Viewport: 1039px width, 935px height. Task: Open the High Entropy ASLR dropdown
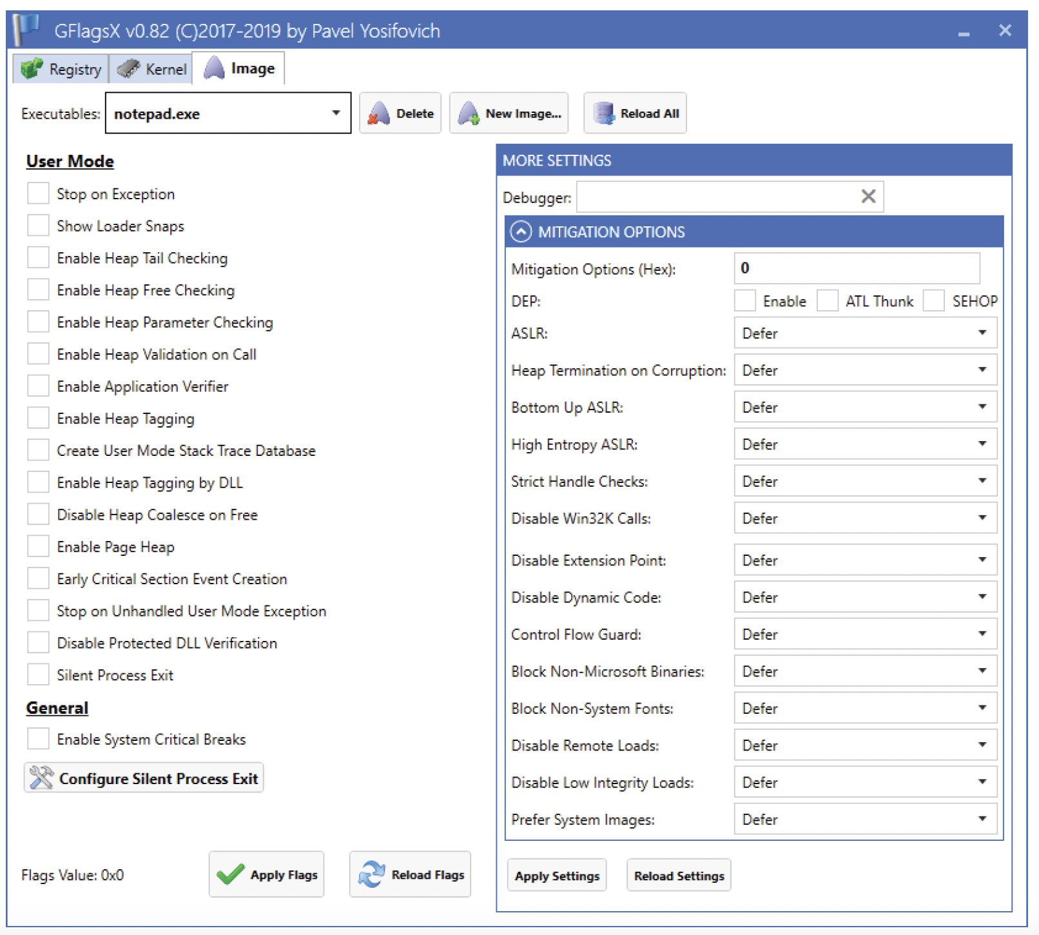(x=866, y=444)
